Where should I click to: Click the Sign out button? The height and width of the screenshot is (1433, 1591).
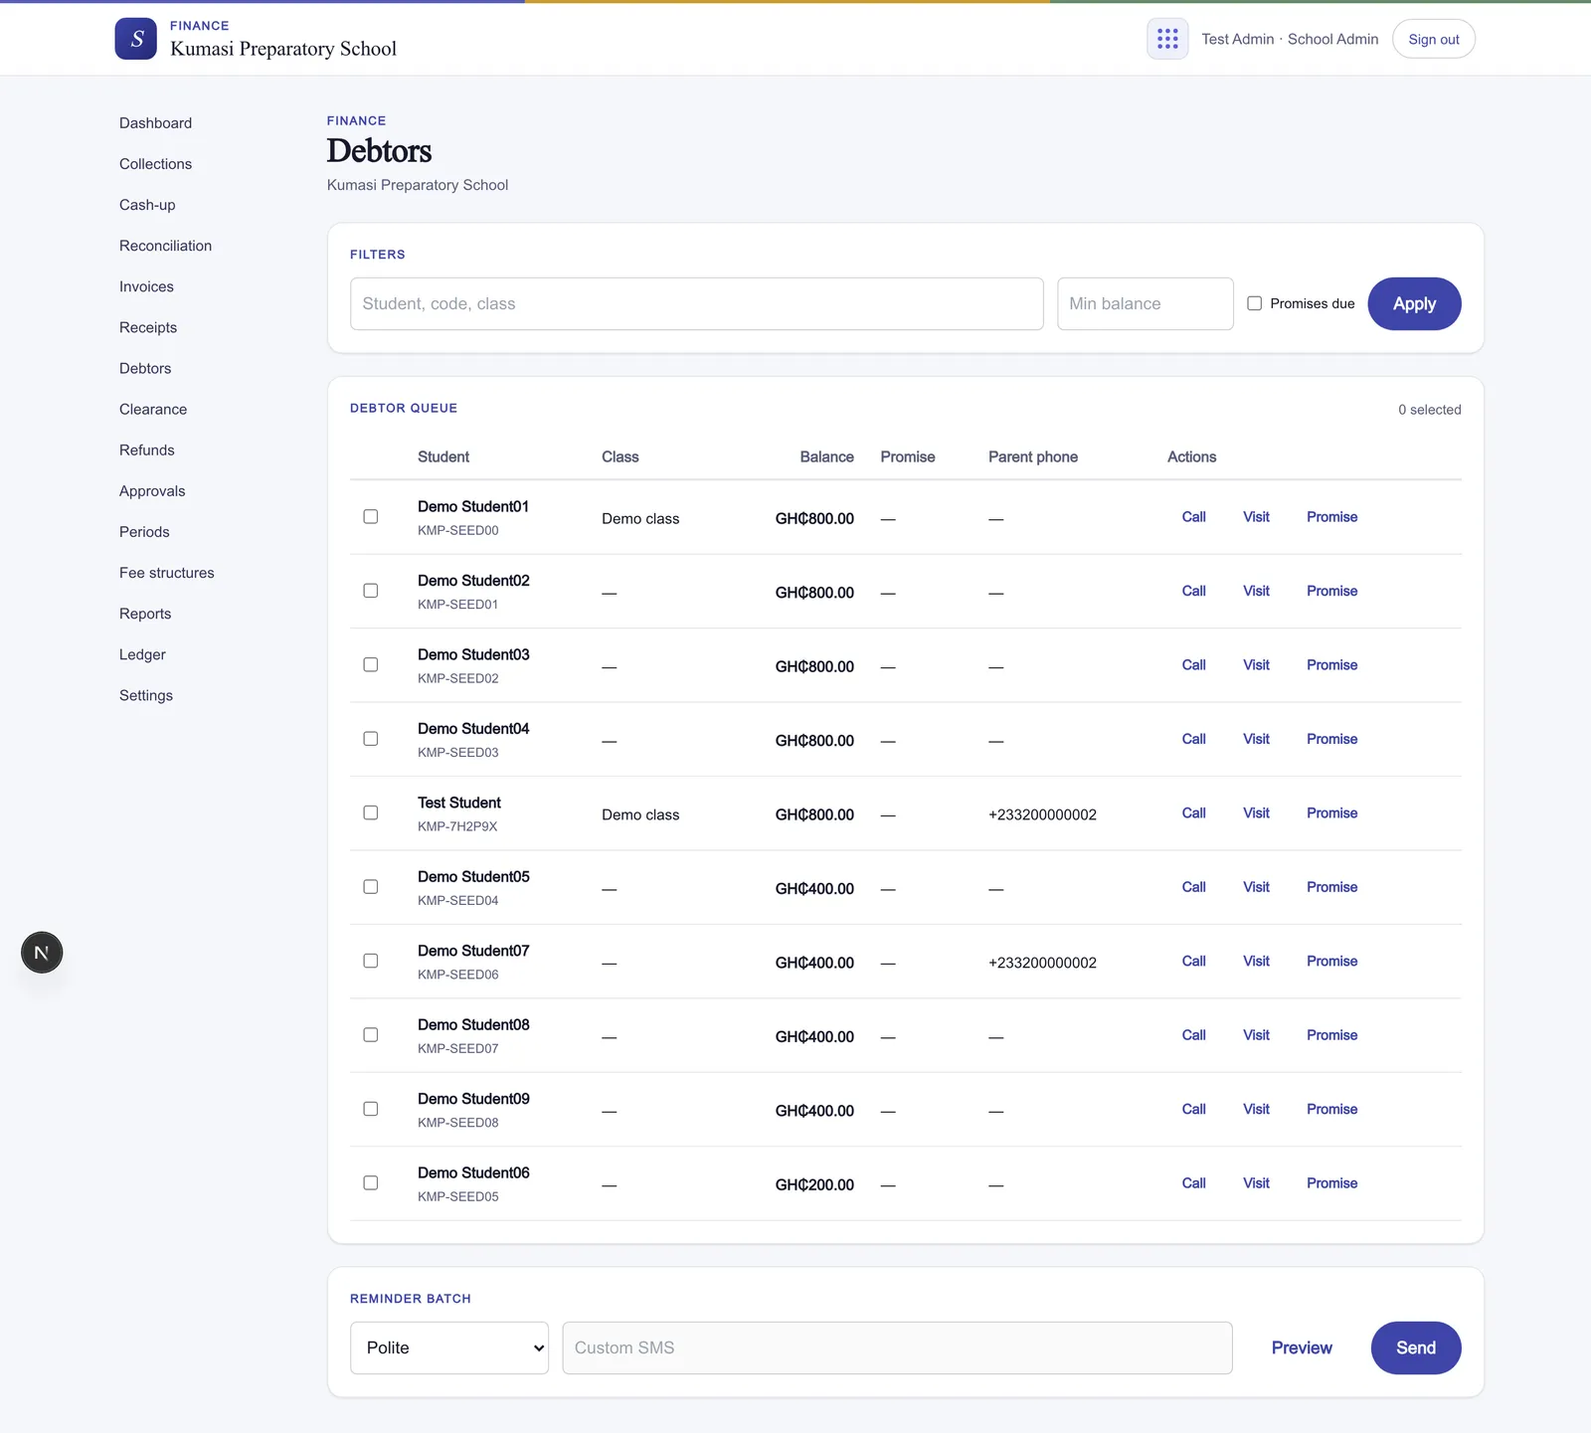pyautogui.click(x=1434, y=39)
